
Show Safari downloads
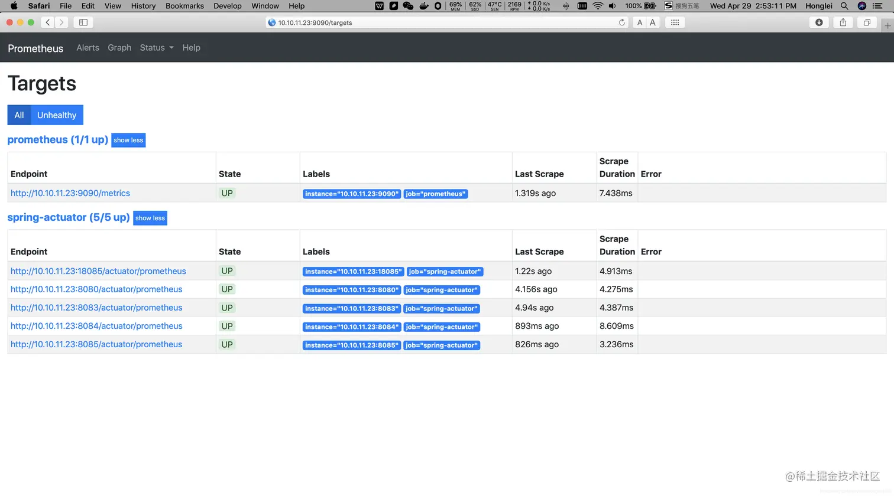tap(819, 22)
